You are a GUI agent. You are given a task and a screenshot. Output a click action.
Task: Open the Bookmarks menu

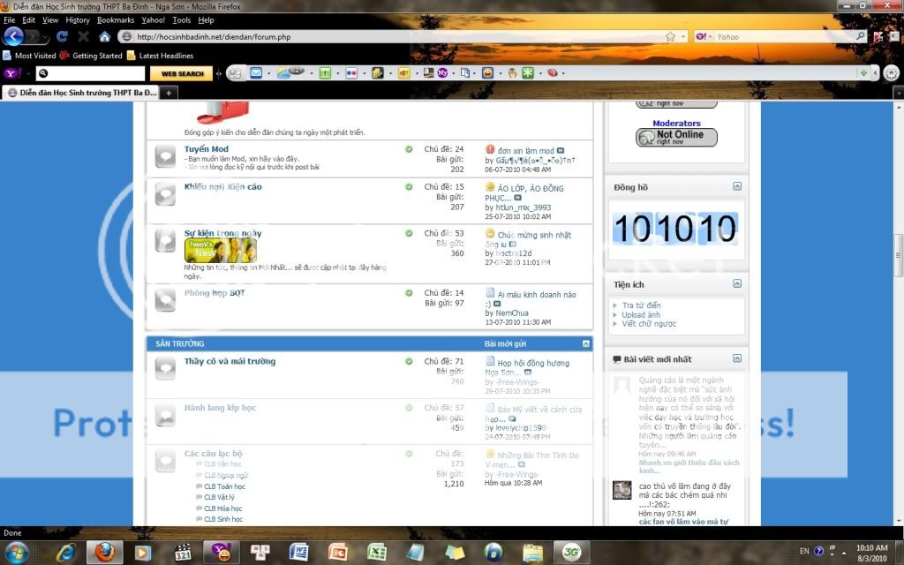tap(115, 19)
